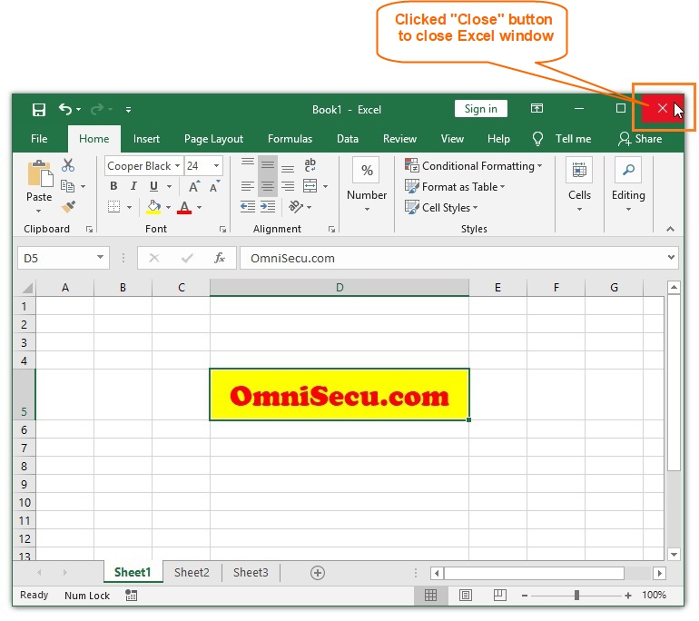This screenshot has width=699, height=621.
Task: Click Tell me lightbulb icon
Action: coord(537,139)
